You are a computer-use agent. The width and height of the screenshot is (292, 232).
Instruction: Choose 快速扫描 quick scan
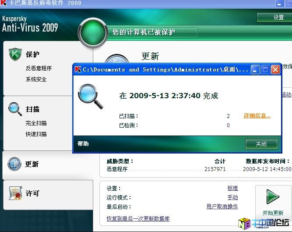[36, 134]
